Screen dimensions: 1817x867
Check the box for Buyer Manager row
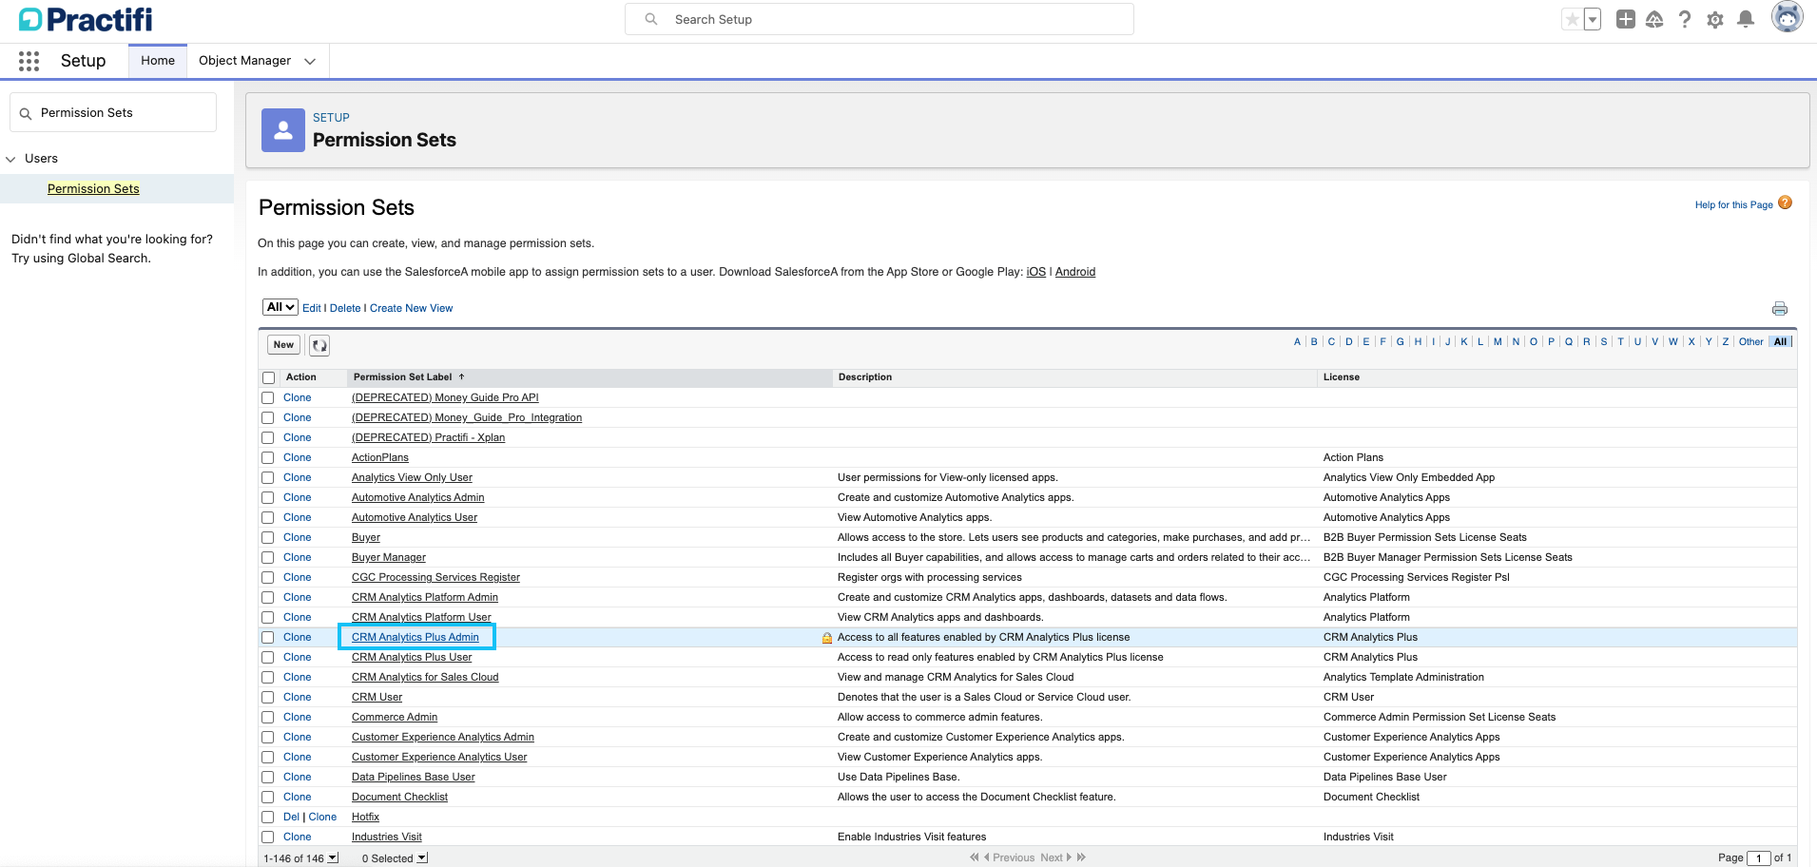point(268,558)
